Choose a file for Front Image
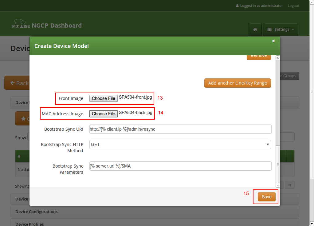The width and height of the screenshot is (314, 226). click(x=104, y=98)
